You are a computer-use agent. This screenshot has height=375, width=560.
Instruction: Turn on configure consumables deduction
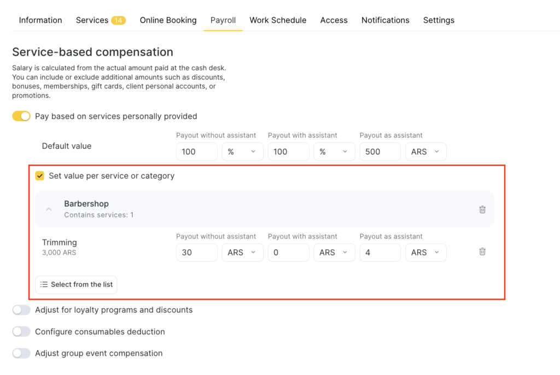click(21, 332)
